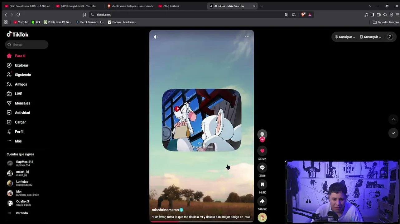The image size is (400, 224).
Task: Save the video with the bookmark icon
Action: (262, 184)
